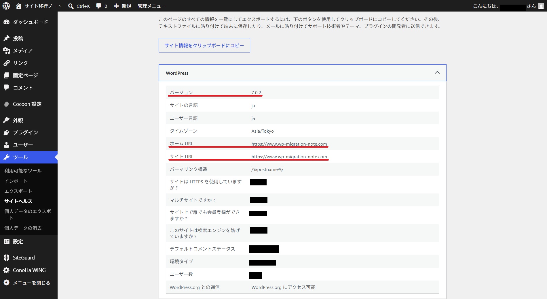Open 個人データの消去 submenu link
The image size is (547, 299).
pos(23,228)
